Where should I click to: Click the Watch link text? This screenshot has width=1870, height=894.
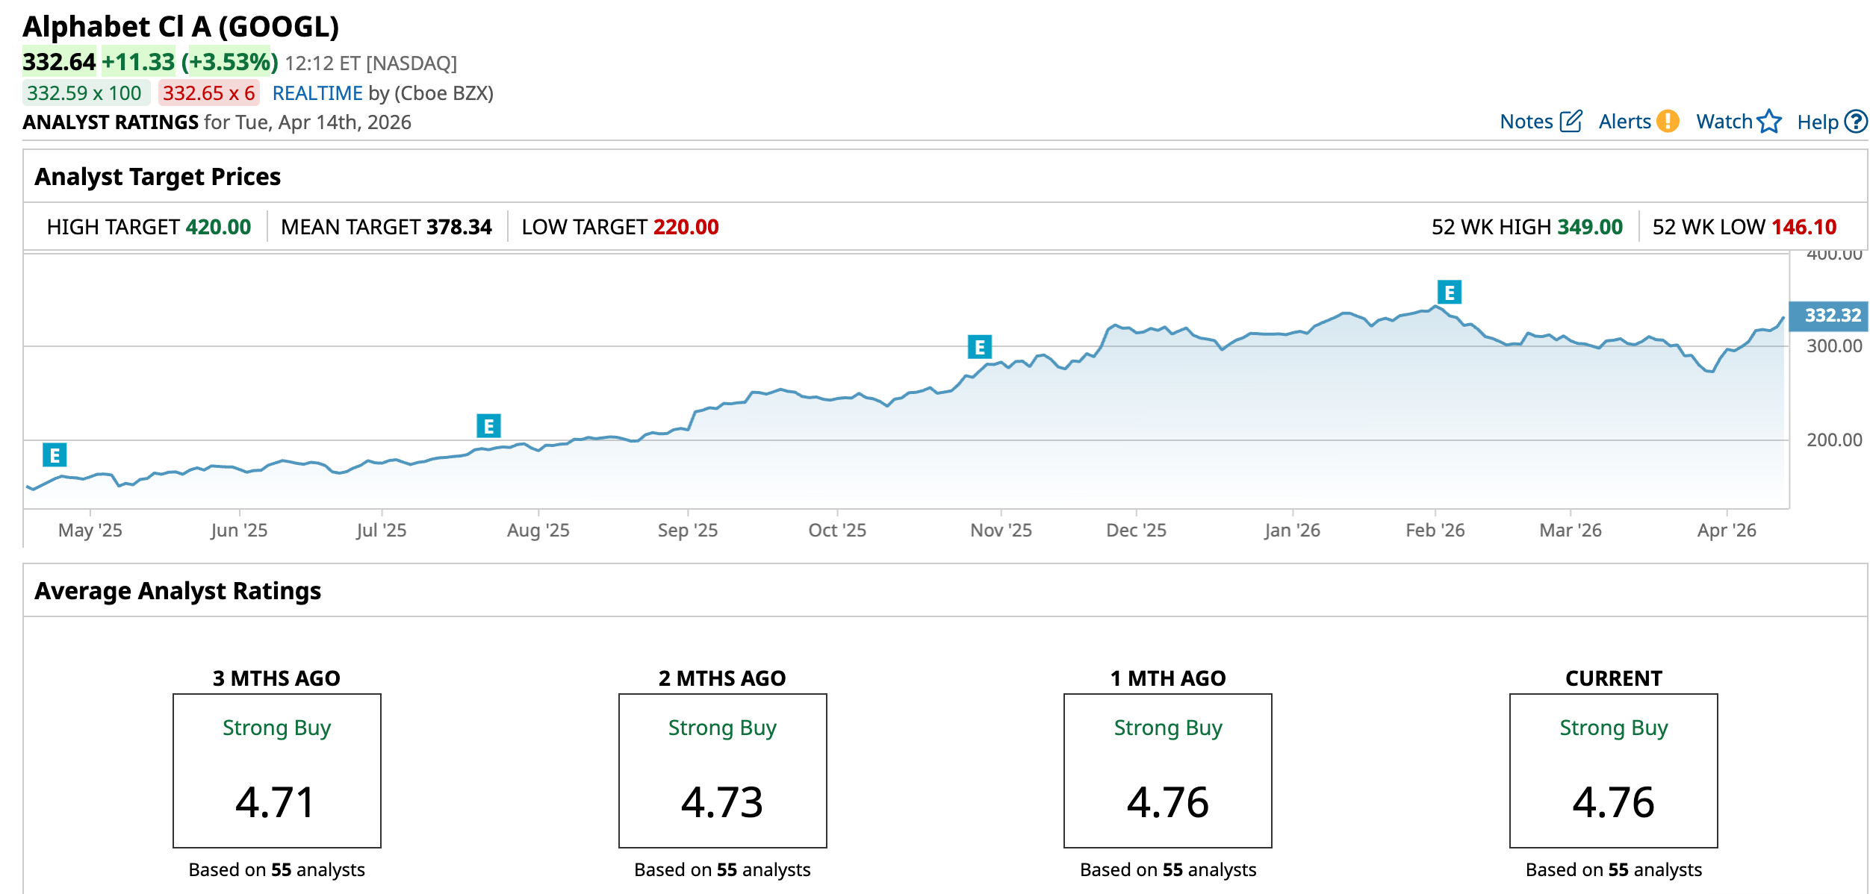[x=1724, y=122]
